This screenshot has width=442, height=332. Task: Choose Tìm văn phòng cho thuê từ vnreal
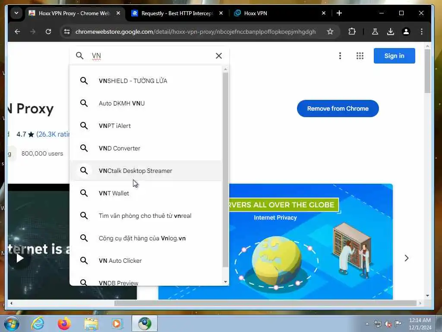tap(146, 216)
